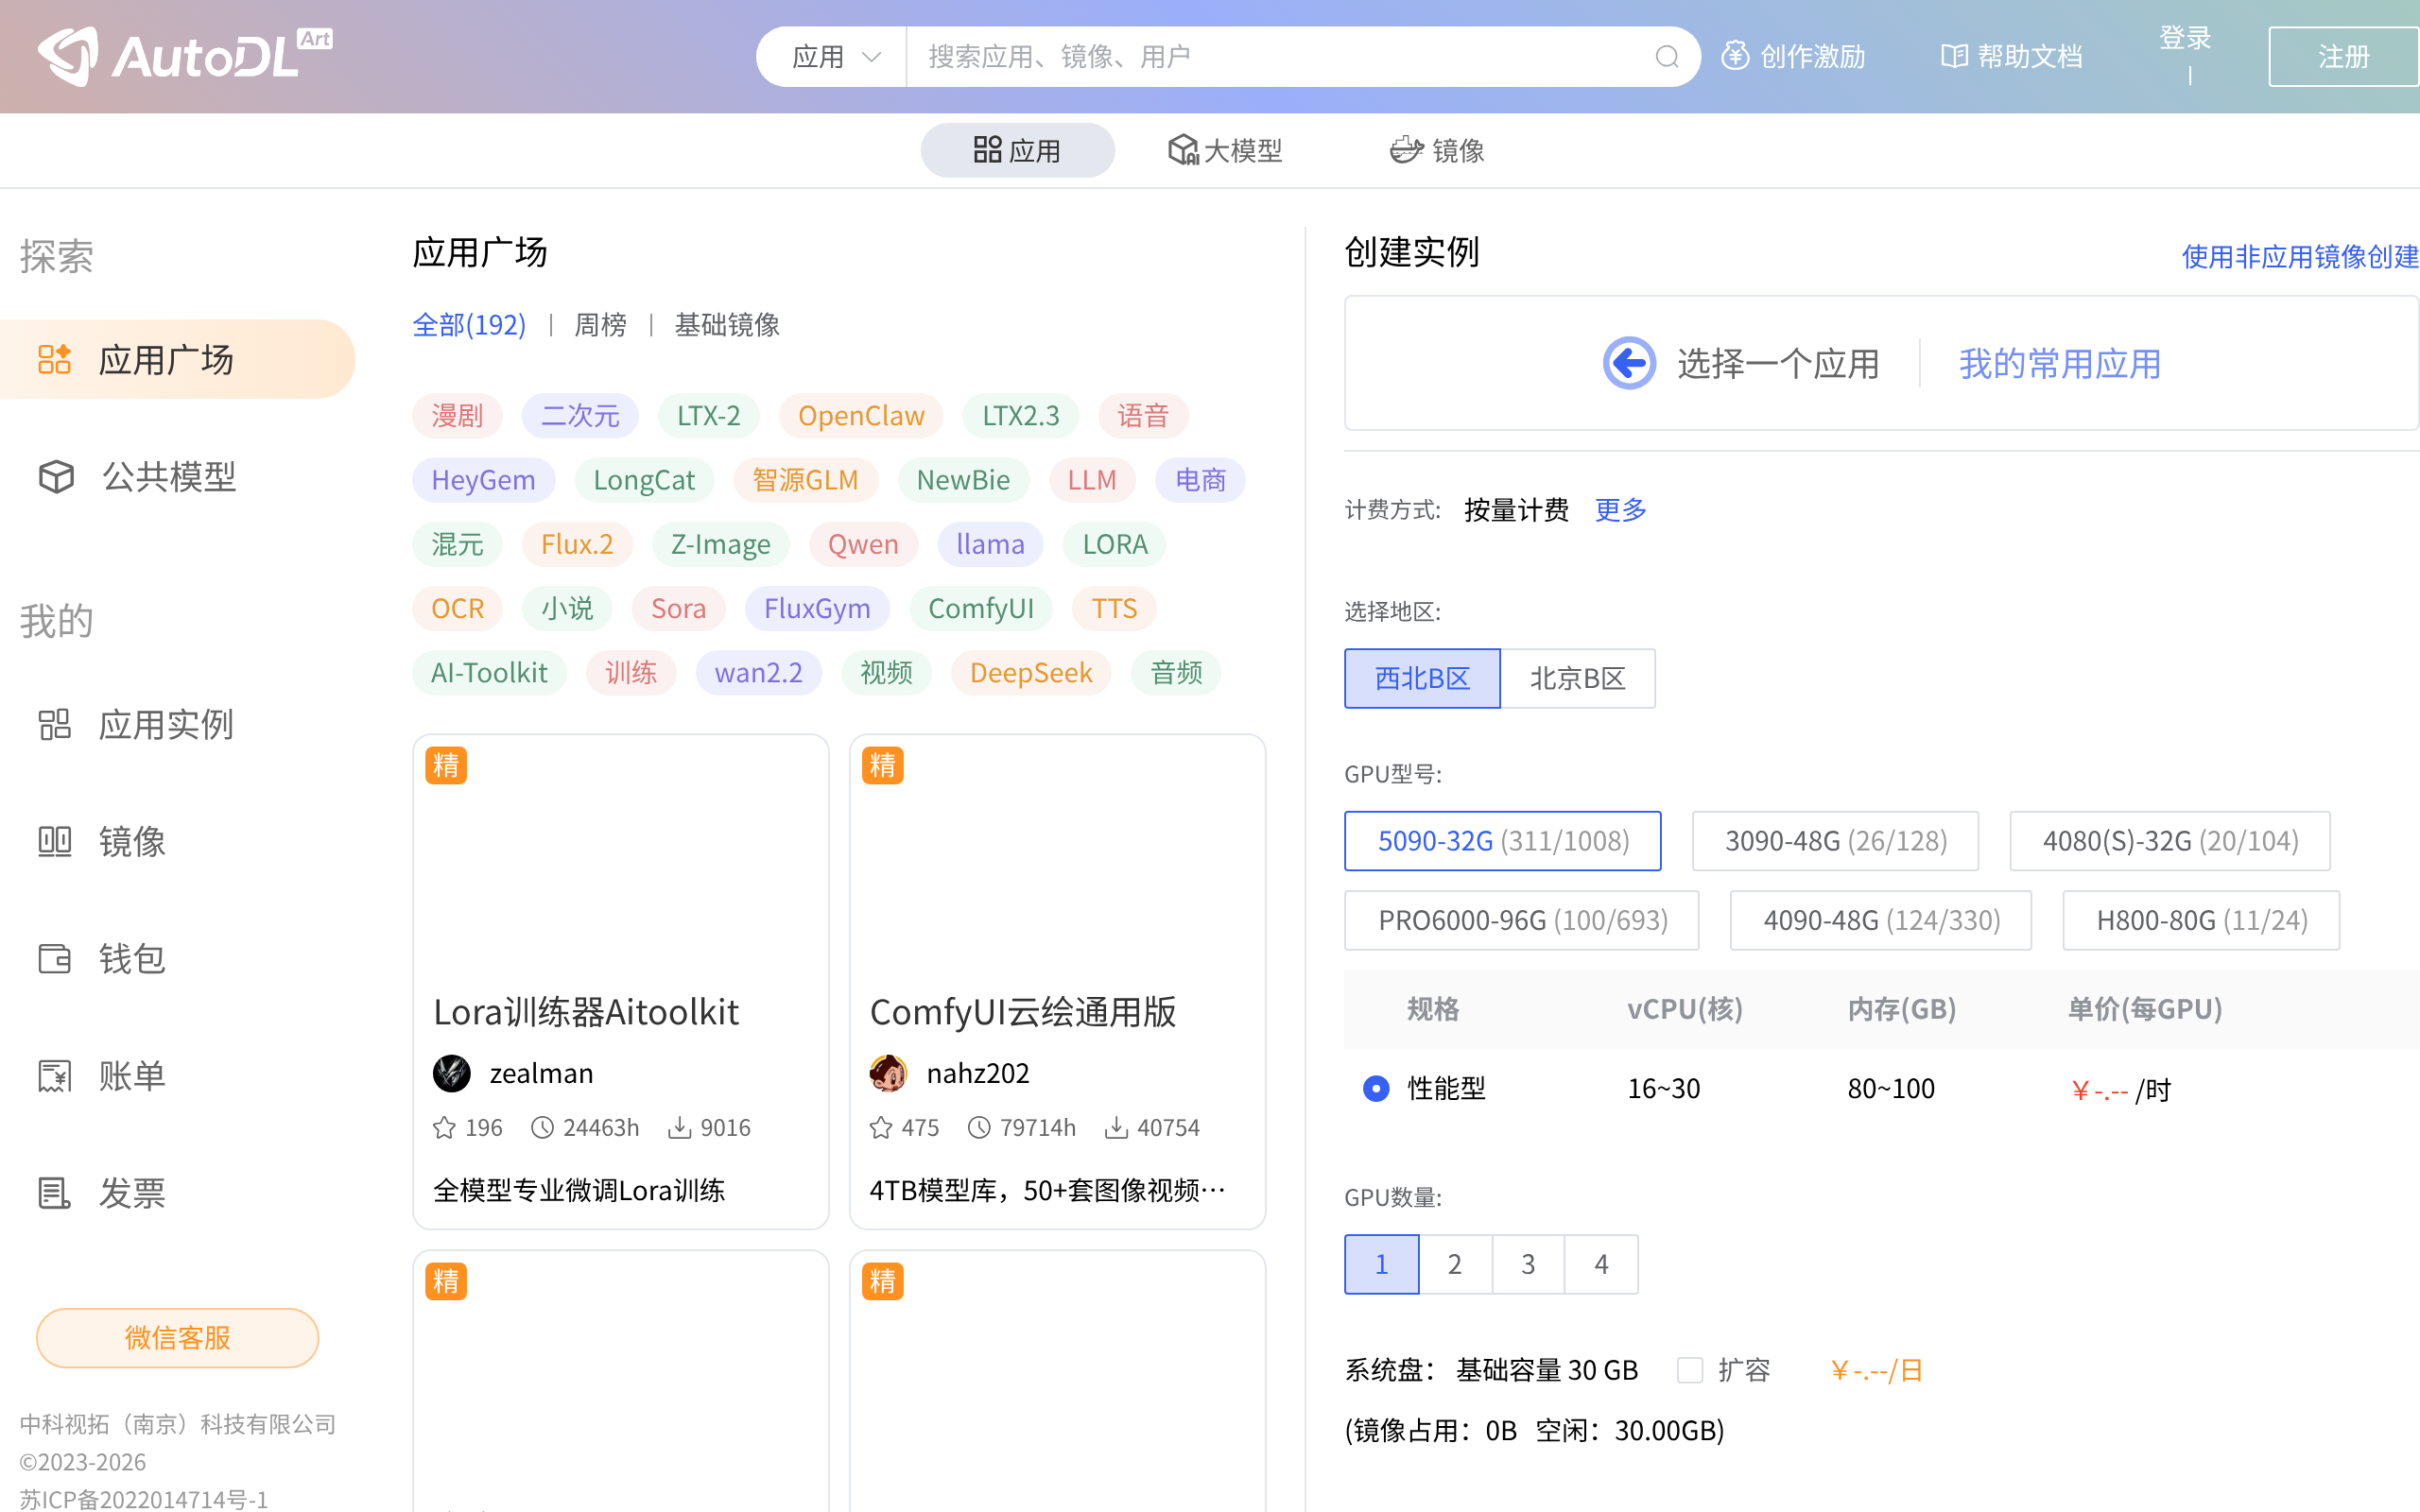
Task: Click the 应用实例 sidebar icon
Action: 55,724
